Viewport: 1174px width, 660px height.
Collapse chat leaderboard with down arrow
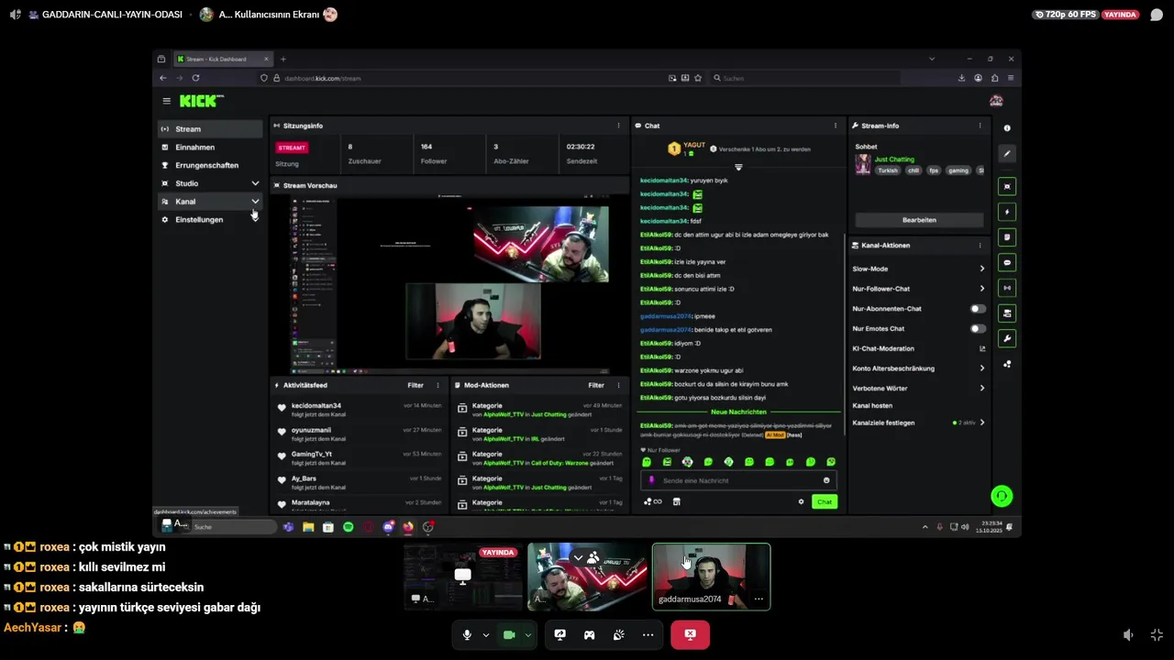click(x=738, y=167)
